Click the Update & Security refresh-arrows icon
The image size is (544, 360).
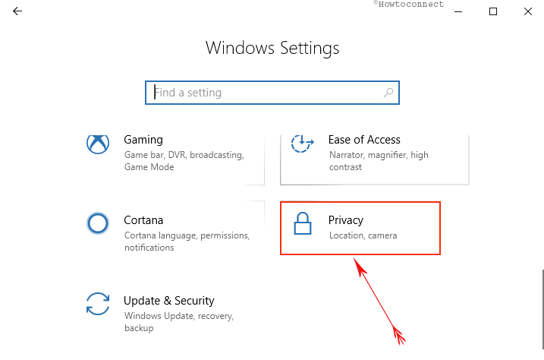(98, 304)
